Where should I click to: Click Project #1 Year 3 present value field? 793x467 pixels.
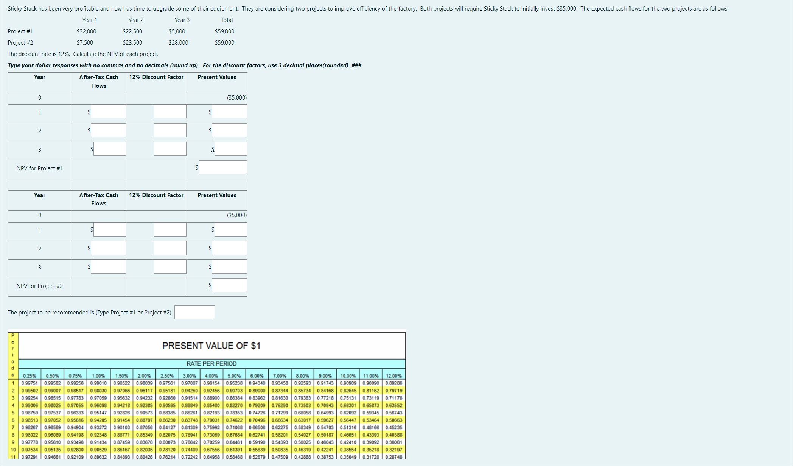(230, 149)
